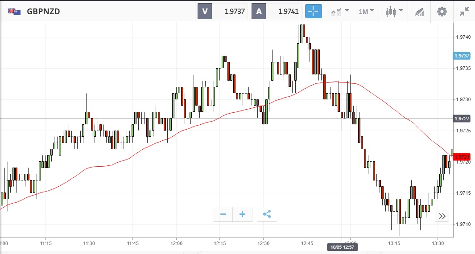475x254 pixels.
Task: Expand the 1M timeframe dropdown
Action: (x=366, y=12)
